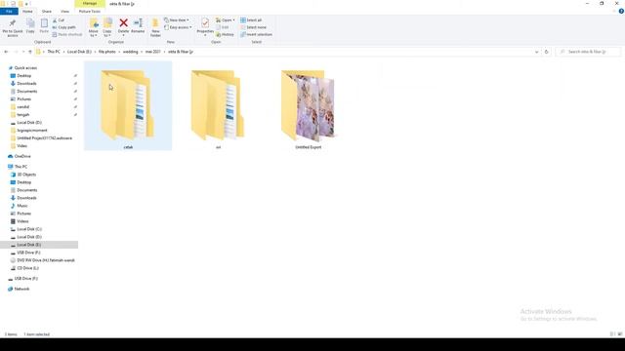This screenshot has width=625, height=351.
Task: Click 'file photo' in the address breadcrumb
Action: point(106,52)
